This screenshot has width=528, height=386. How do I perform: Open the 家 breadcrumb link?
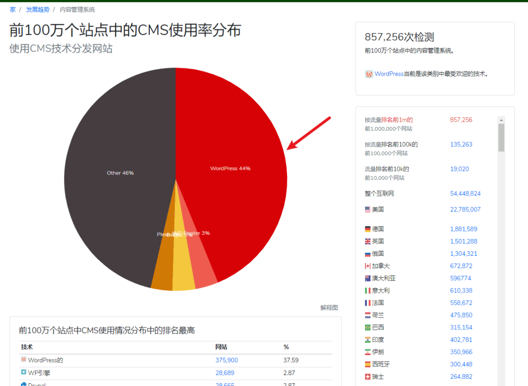(x=13, y=10)
